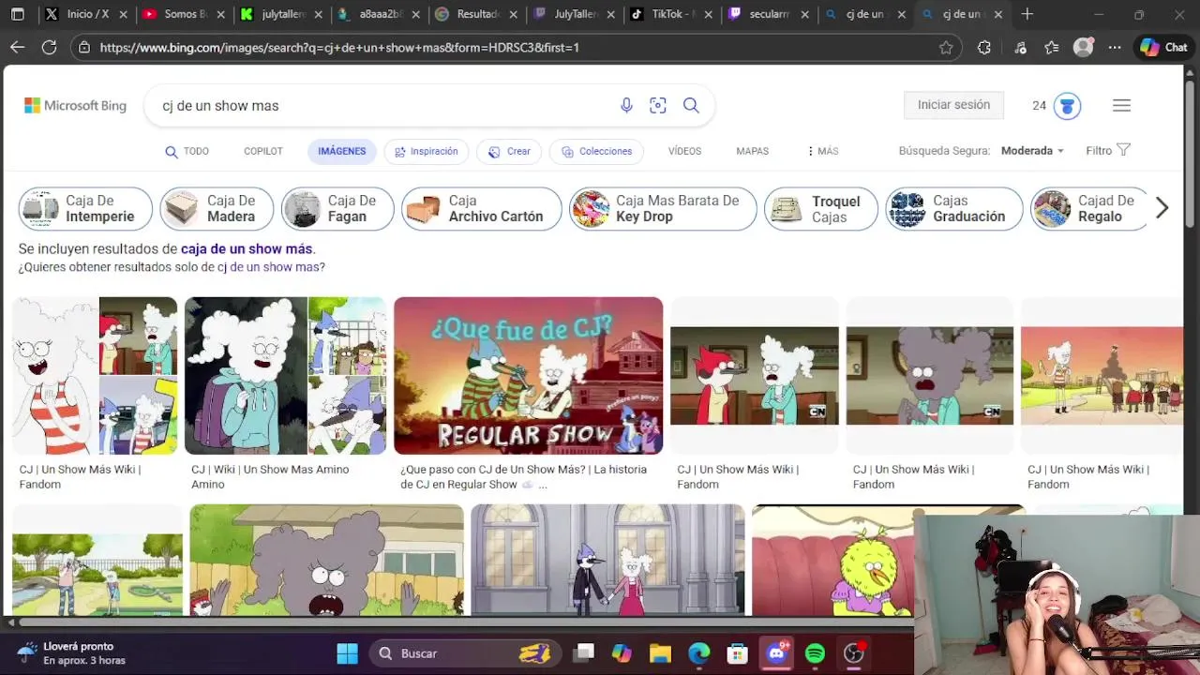Select Cajas Graduación suggestion chip
Screen dimensions: 1200x675
pos(954,208)
